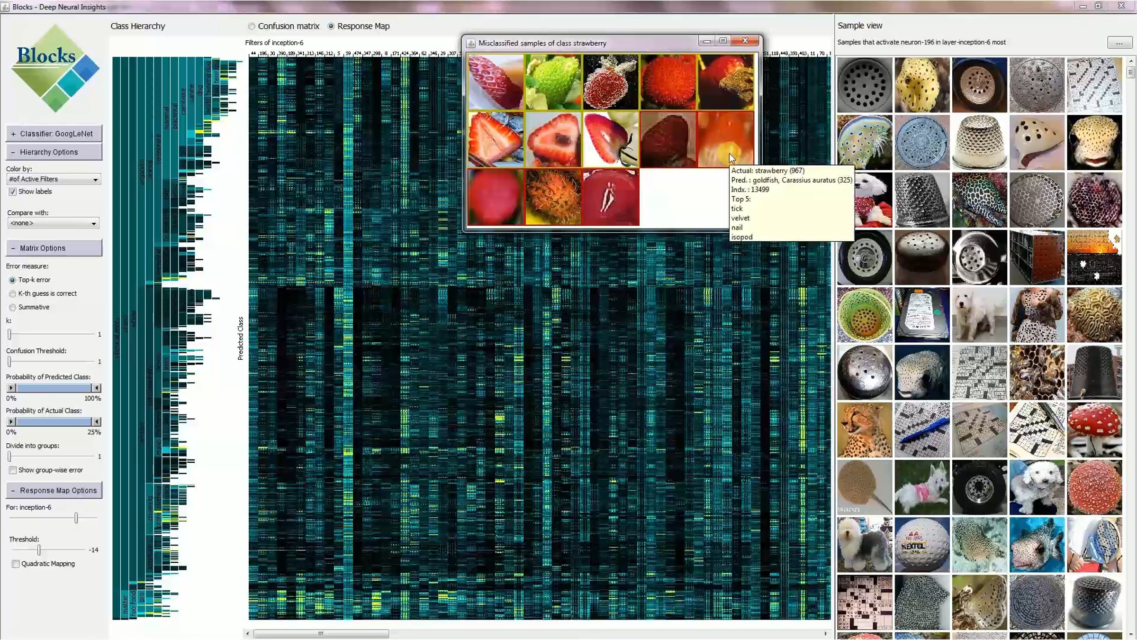Viewport: 1137px width, 640px height.
Task: Click the spiky orange rambutan-like misclassified sample
Action: pos(553,197)
